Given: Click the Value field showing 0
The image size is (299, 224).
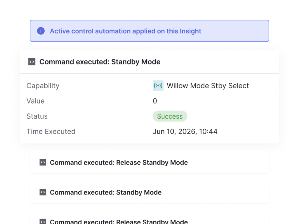Looking at the screenshot, I should (x=155, y=101).
